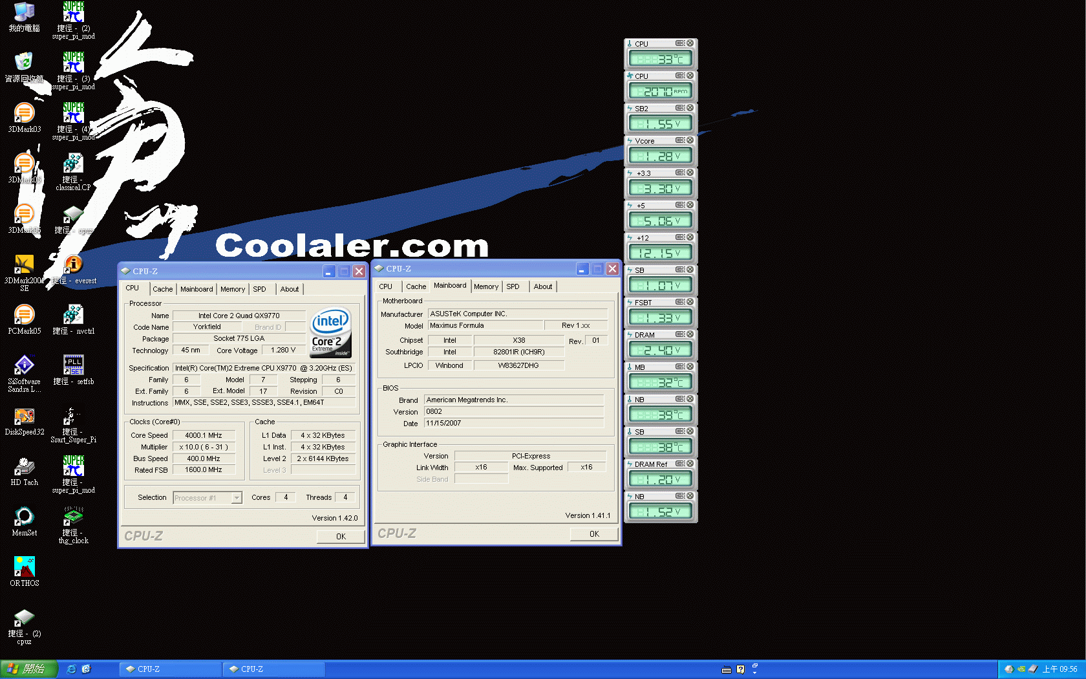Screen dimensions: 1086x679
Task: Click the CPU 33°C temperature display
Action: [x=661, y=59]
